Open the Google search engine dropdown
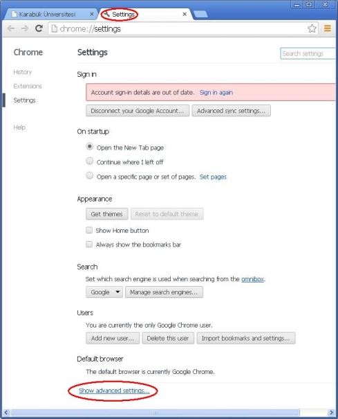Image resolution: width=338 pixels, height=419 pixels. pos(104,292)
